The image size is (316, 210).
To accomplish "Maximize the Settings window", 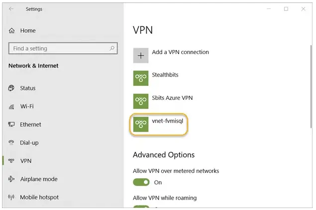I will click(286, 9).
